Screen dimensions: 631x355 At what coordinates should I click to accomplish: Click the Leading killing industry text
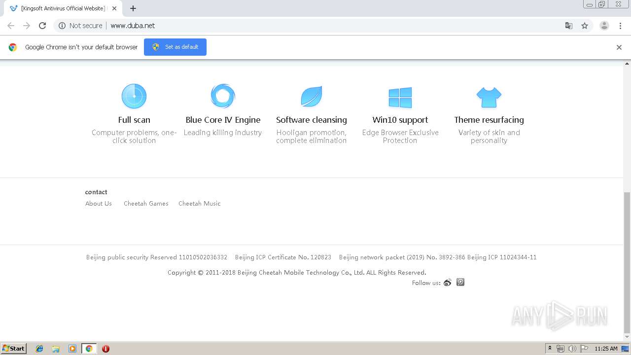[x=223, y=133]
